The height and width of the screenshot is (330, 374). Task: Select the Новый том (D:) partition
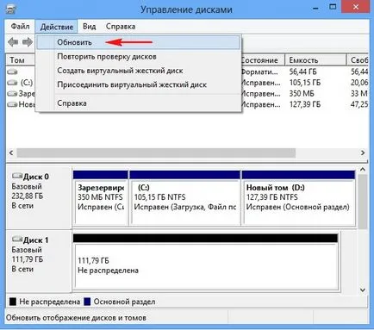298,197
